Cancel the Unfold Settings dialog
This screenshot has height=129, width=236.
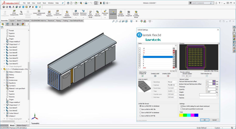point(214,120)
